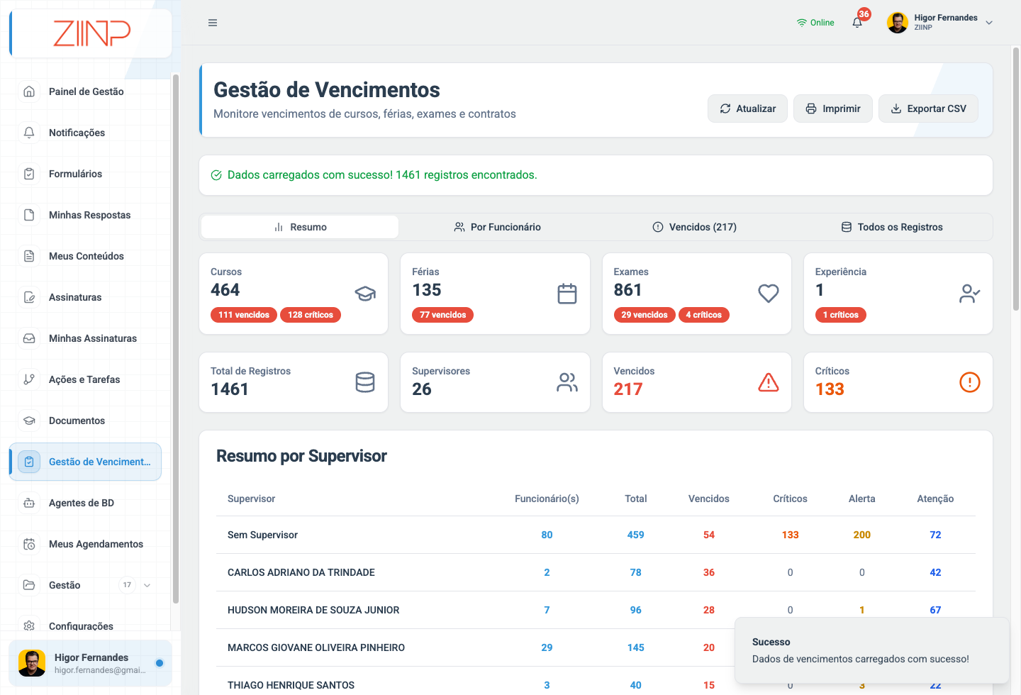Viewport: 1021px width, 695px height.
Task: Click the Férias card with 135
Action: coord(495,294)
